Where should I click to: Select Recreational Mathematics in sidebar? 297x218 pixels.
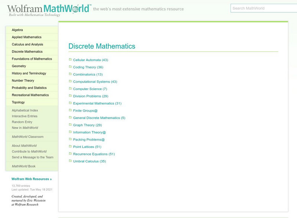click(x=32, y=95)
